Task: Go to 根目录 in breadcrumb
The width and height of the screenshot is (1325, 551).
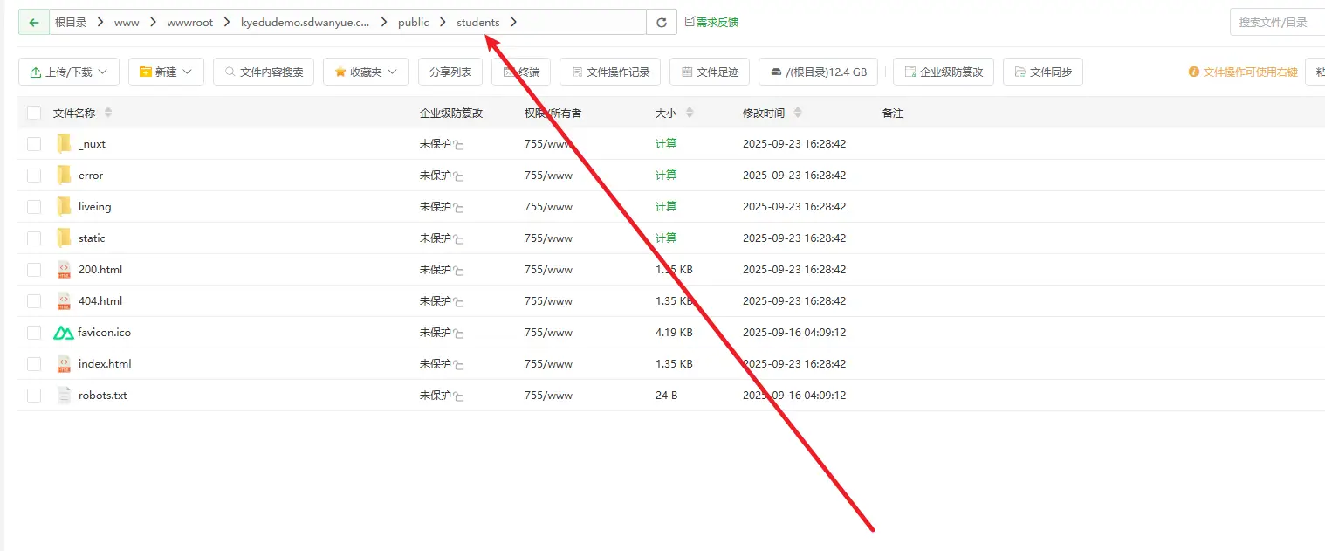Action: click(x=71, y=23)
